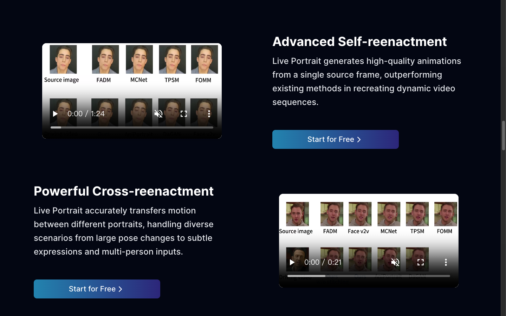The height and width of the screenshot is (316, 506).
Task: Click the 0:00 / 0:21 time display
Action: (323, 262)
